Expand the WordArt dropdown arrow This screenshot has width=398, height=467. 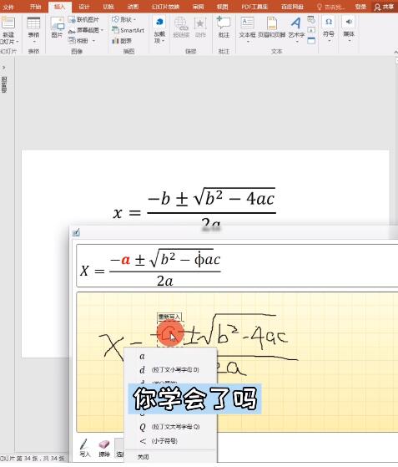pos(296,42)
